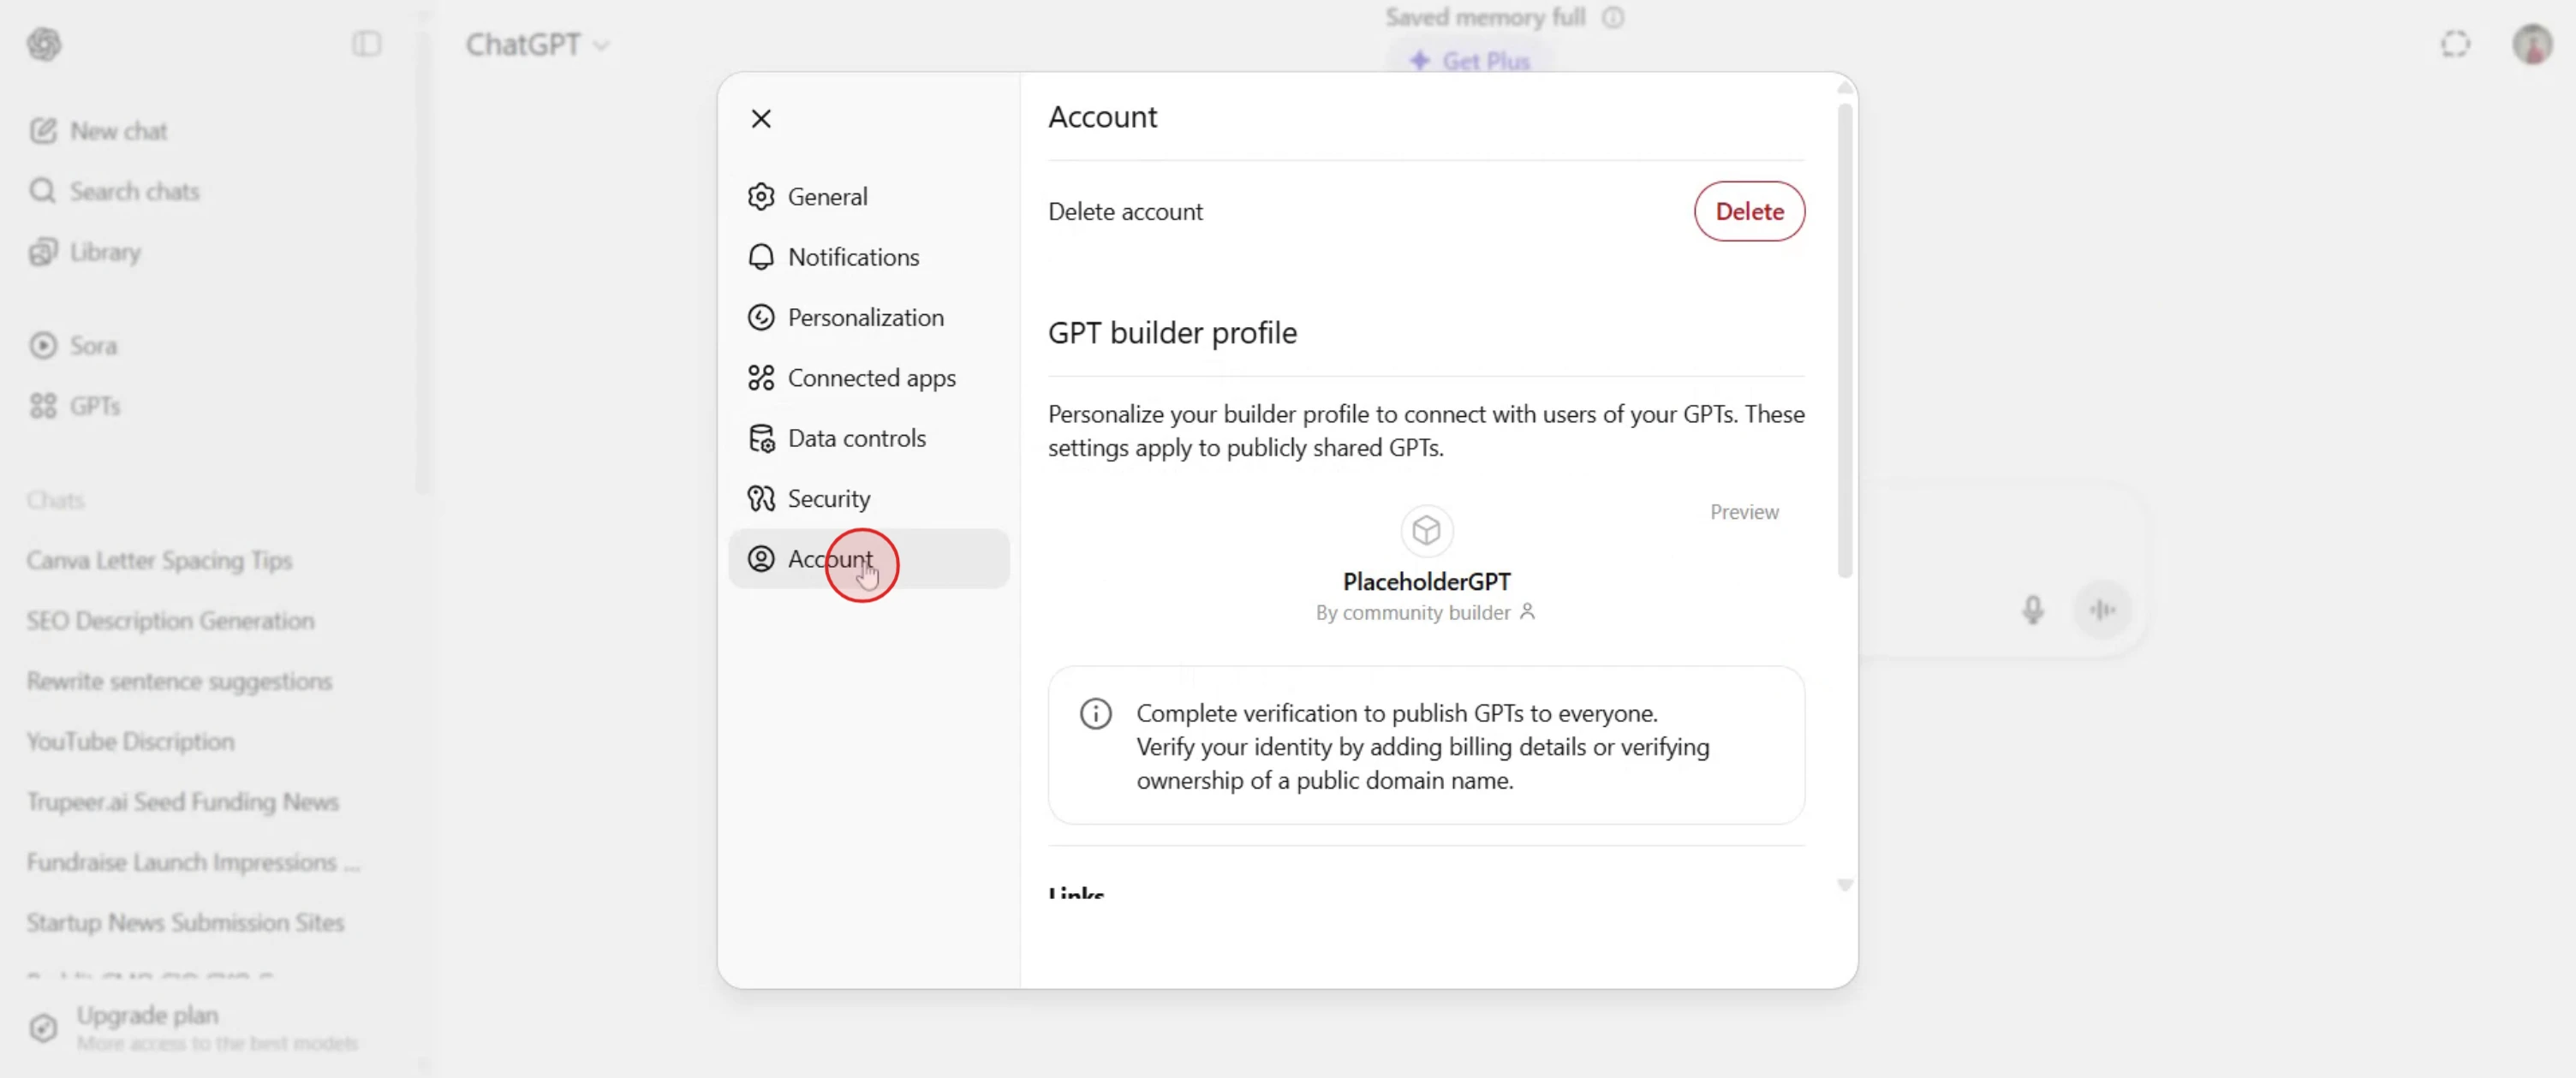
Task: Open Sora from the sidebar
Action: coord(93,345)
